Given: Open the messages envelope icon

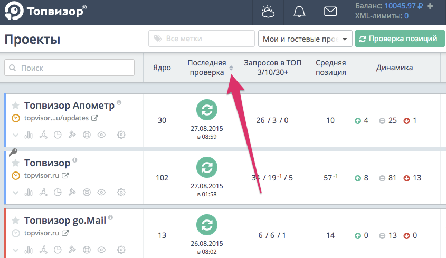Looking at the screenshot, I should [330, 12].
